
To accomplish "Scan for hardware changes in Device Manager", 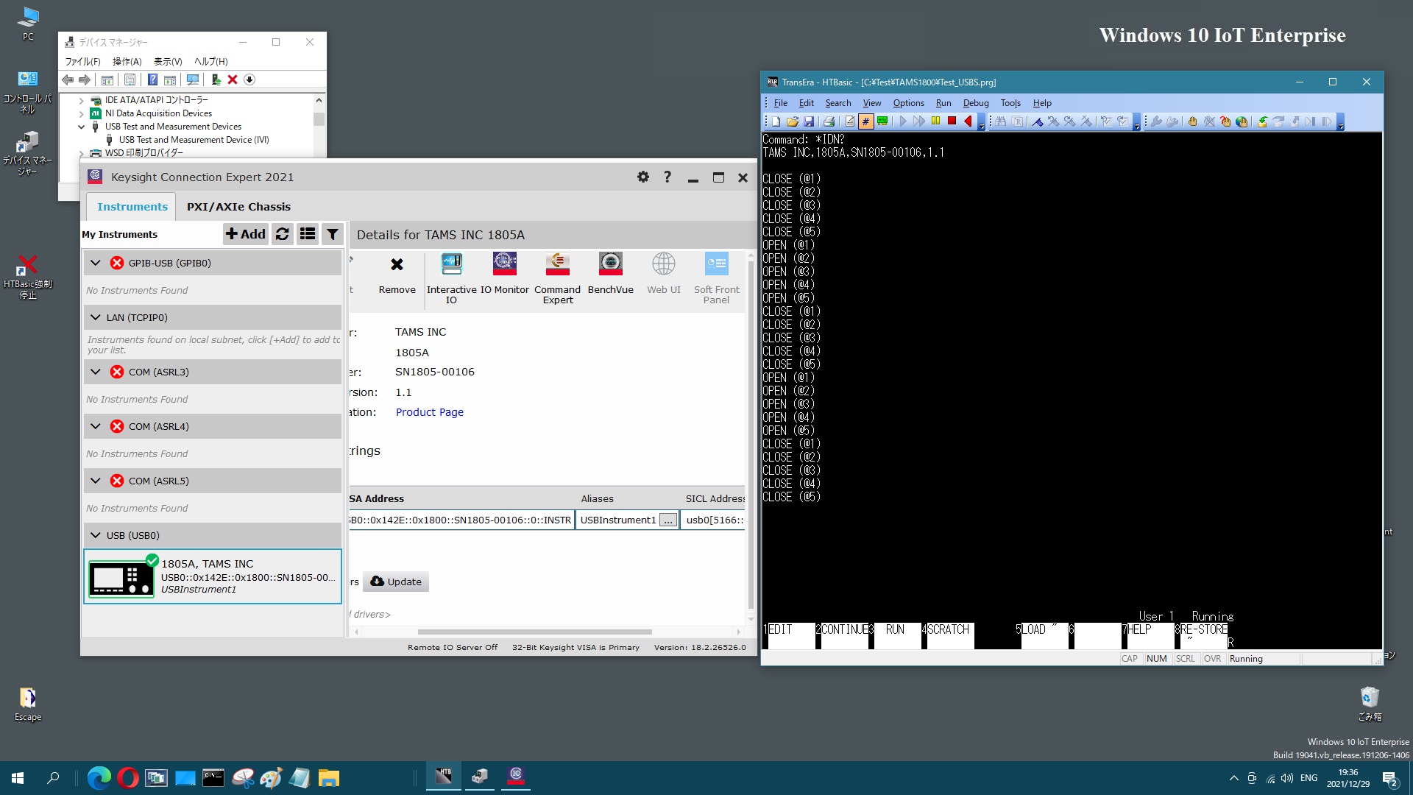I will click(193, 79).
